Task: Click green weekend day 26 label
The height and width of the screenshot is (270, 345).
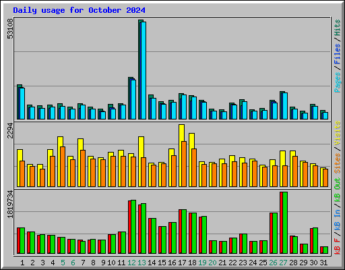Action: (273, 263)
